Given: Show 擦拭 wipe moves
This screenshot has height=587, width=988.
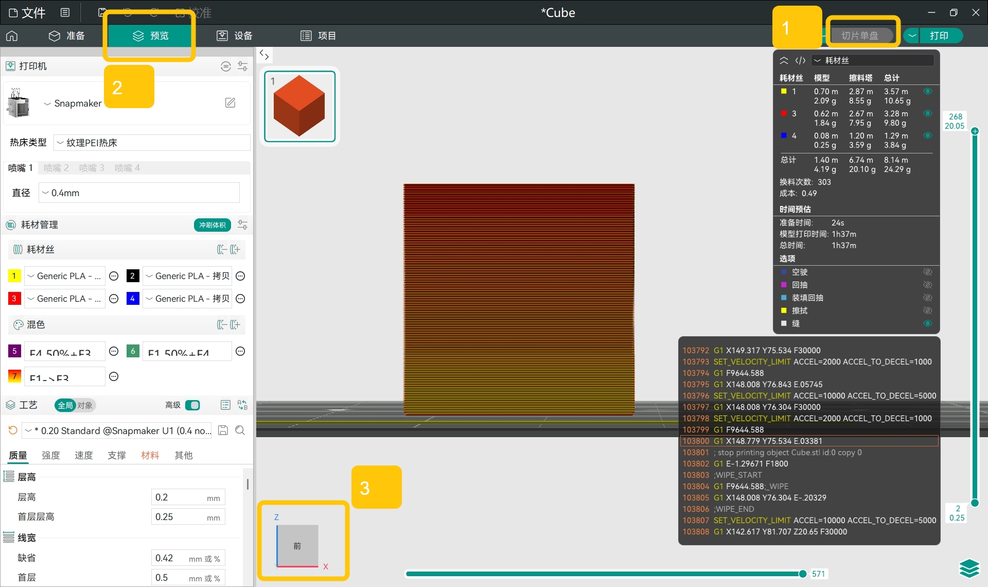Looking at the screenshot, I should coord(928,310).
